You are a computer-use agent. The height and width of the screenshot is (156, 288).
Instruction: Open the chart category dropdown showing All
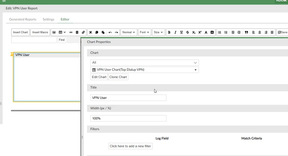click(x=145, y=63)
